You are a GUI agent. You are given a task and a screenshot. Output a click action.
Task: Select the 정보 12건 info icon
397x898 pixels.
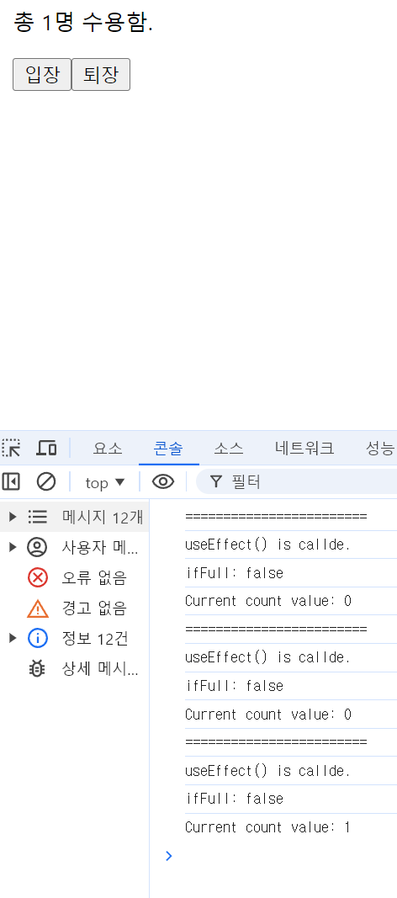38,637
